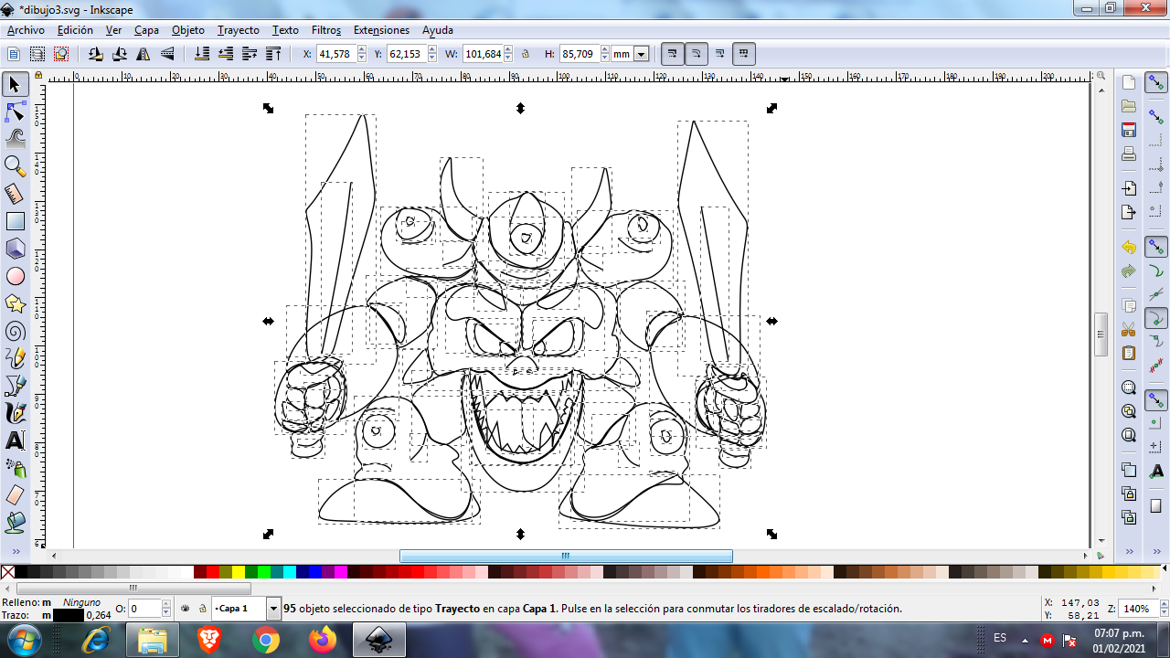Open the Archivo menu
The image size is (1170, 658).
click(x=26, y=30)
